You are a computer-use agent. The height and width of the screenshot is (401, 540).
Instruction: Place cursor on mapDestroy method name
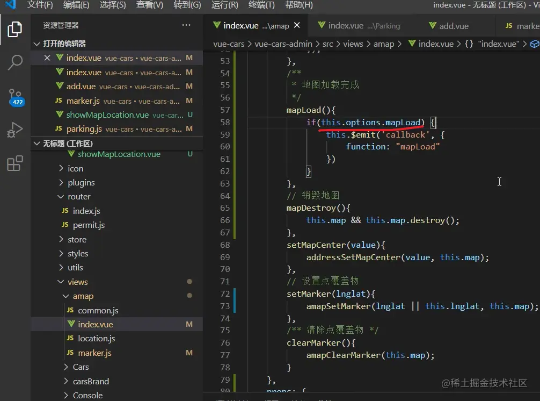pos(311,208)
